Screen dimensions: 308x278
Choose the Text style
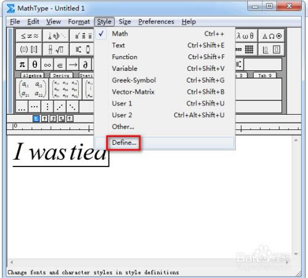164,45
